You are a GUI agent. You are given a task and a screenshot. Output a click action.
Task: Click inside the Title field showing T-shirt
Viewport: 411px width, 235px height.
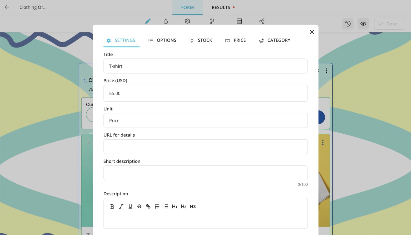(206, 66)
